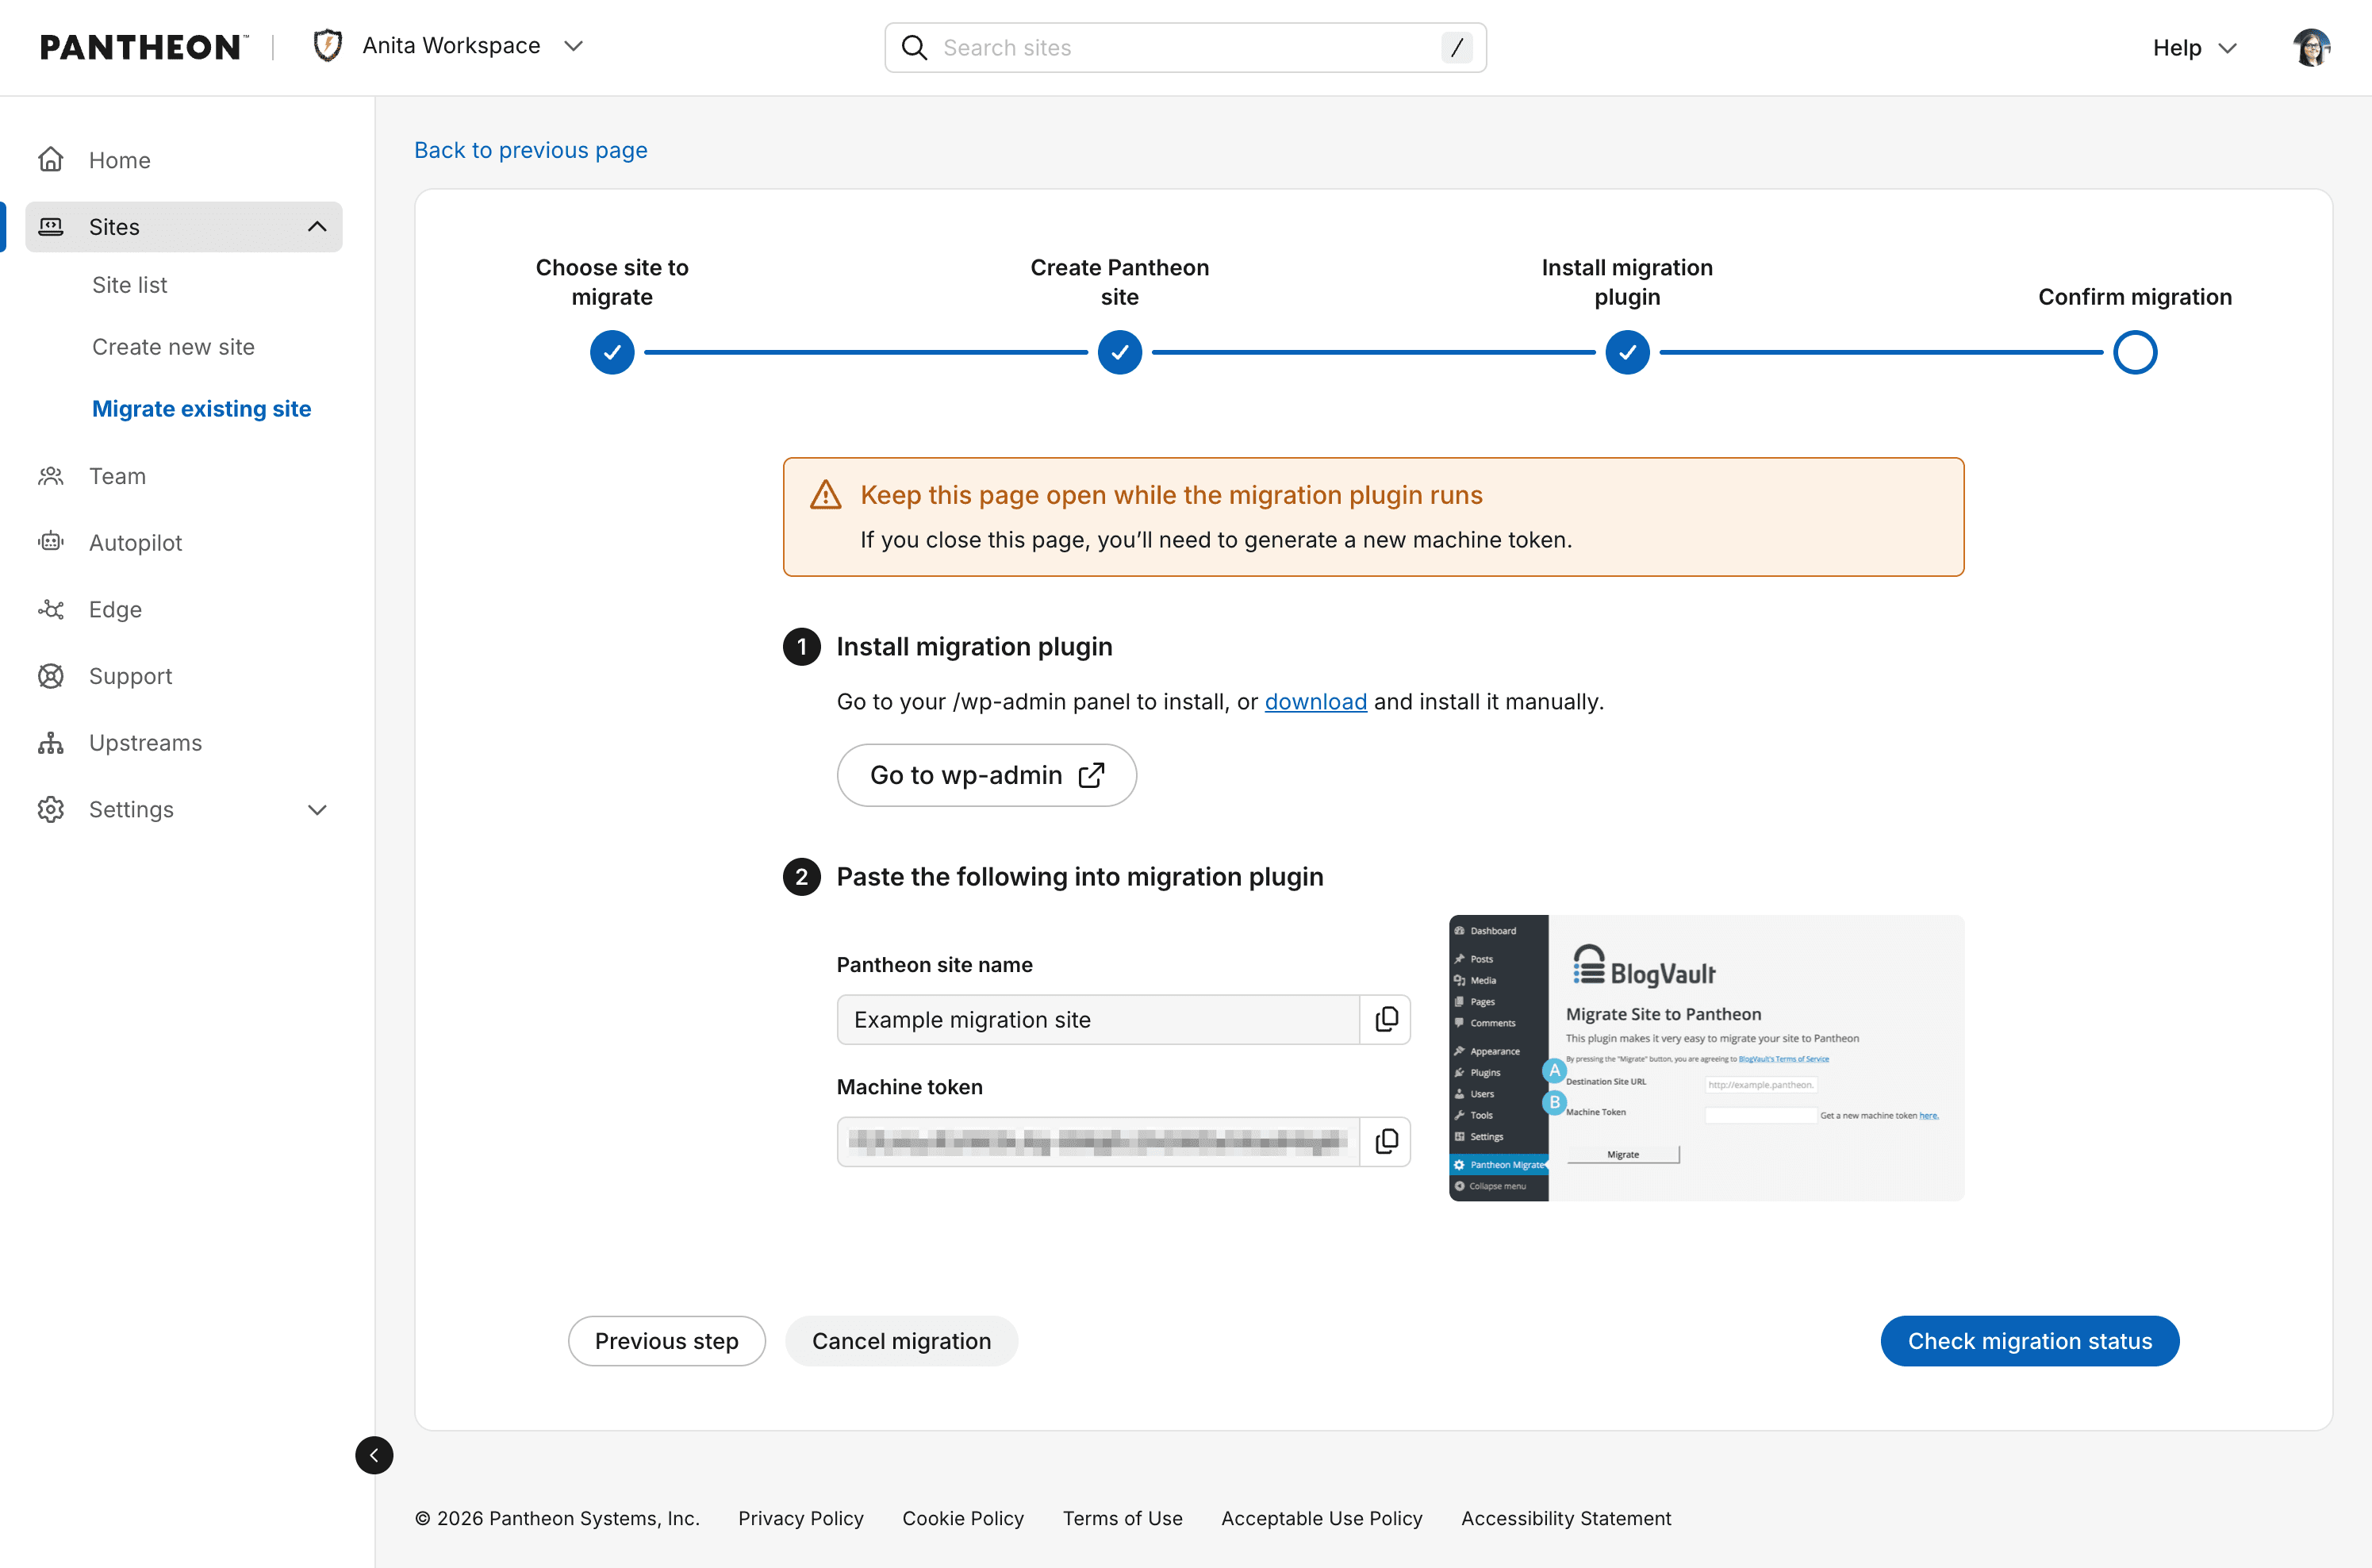Click the Choose site to migrate step marker

612,353
